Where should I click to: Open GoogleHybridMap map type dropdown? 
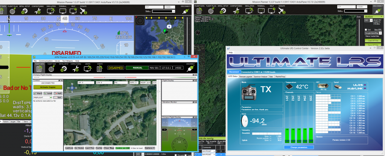tap(373, 33)
